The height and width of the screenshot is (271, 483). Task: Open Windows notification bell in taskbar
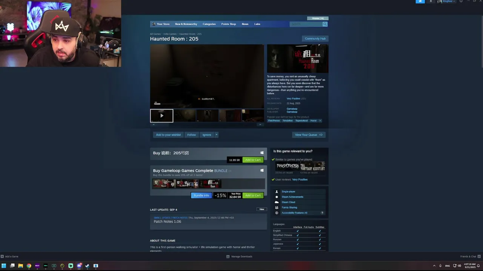point(478,266)
